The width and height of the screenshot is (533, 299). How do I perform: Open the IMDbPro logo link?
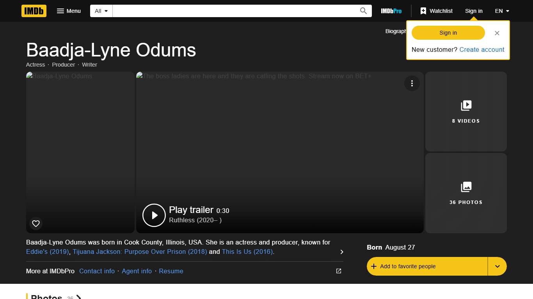[391, 11]
